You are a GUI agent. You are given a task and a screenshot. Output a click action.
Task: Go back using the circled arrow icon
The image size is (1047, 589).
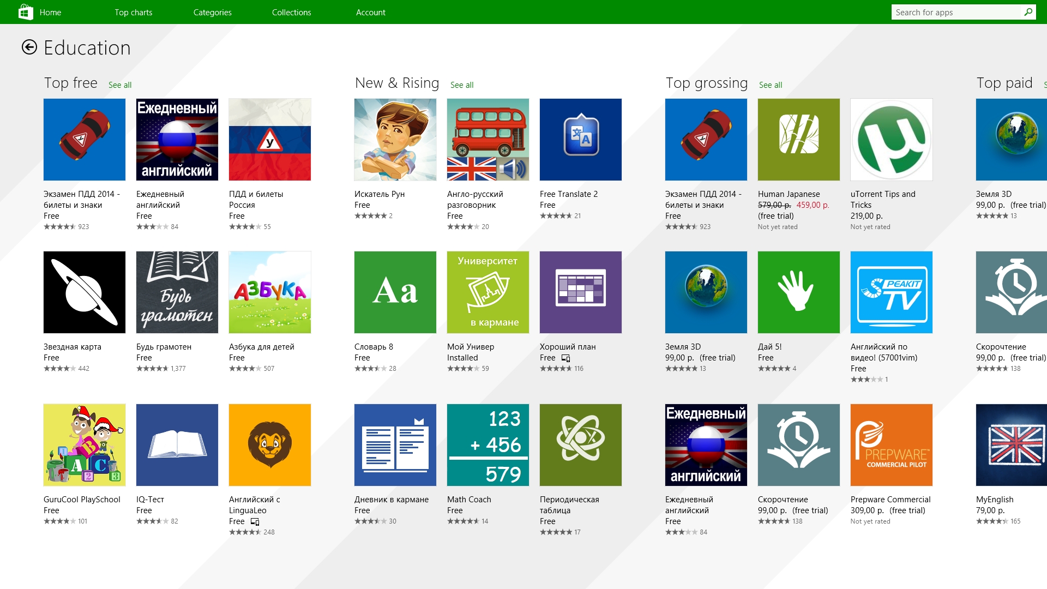tap(29, 47)
